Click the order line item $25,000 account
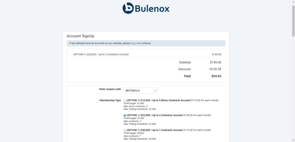 101,54
